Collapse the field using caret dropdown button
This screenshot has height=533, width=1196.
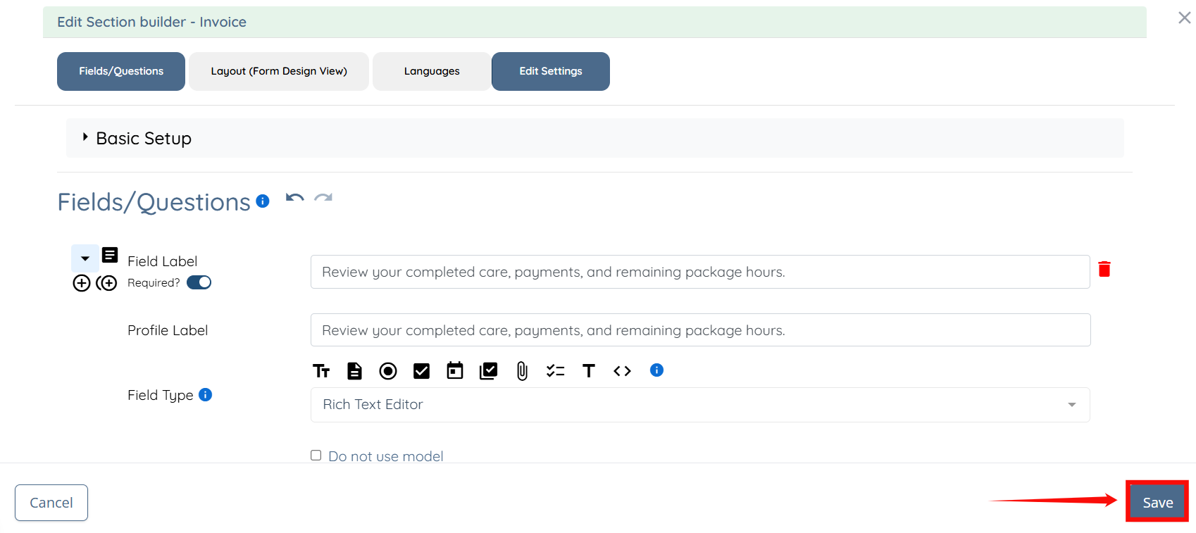coord(85,258)
